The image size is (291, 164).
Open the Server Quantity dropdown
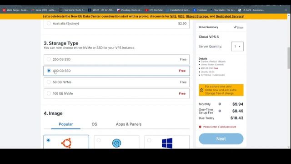pyautogui.click(x=237, y=46)
